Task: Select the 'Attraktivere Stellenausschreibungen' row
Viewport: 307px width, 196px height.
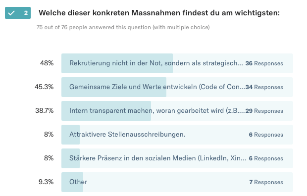Action: (x=177, y=135)
